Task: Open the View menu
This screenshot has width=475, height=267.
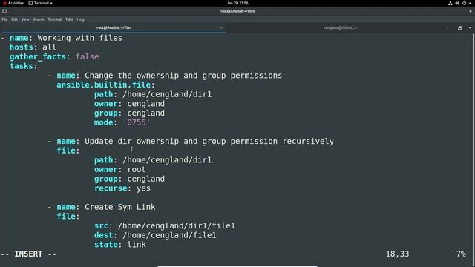Action: pyautogui.click(x=25, y=19)
